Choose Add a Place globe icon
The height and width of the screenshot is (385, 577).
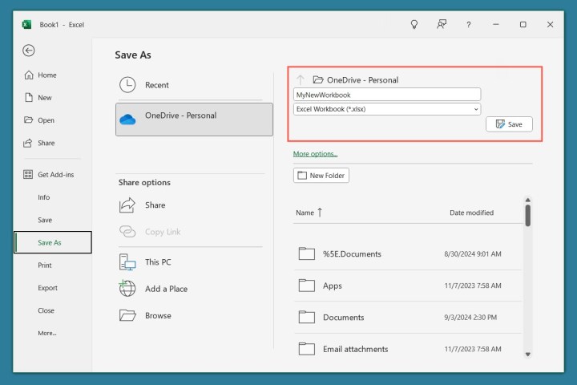127,289
